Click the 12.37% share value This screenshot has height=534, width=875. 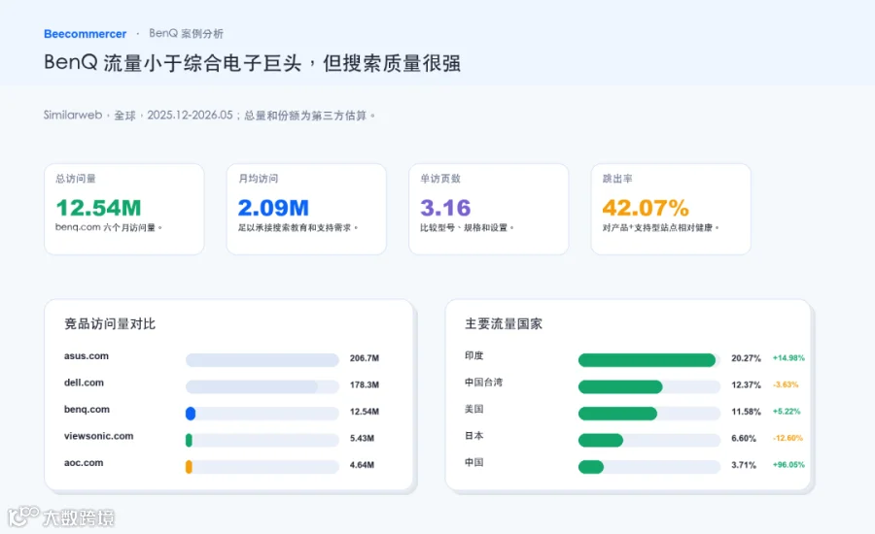point(746,385)
